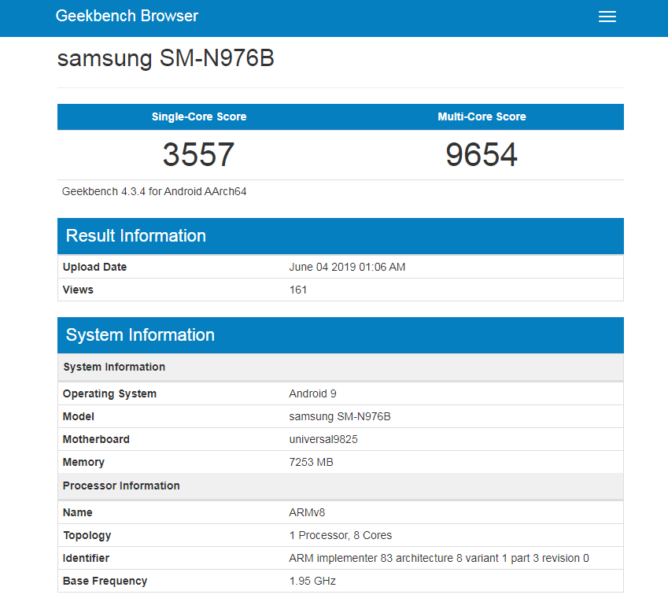Select the 7253 MB memory value
Viewport: 668px width, 602px height.
coord(311,462)
